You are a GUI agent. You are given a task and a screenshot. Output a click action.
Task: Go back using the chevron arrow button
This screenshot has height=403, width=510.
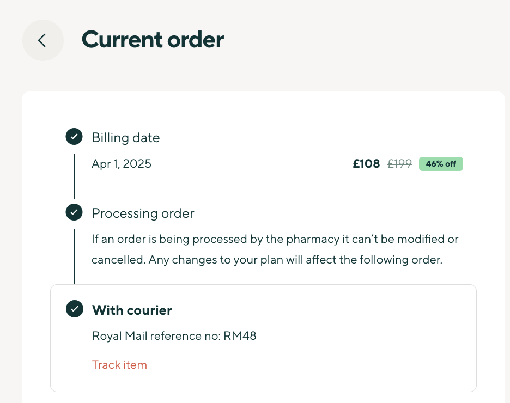[42, 40]
